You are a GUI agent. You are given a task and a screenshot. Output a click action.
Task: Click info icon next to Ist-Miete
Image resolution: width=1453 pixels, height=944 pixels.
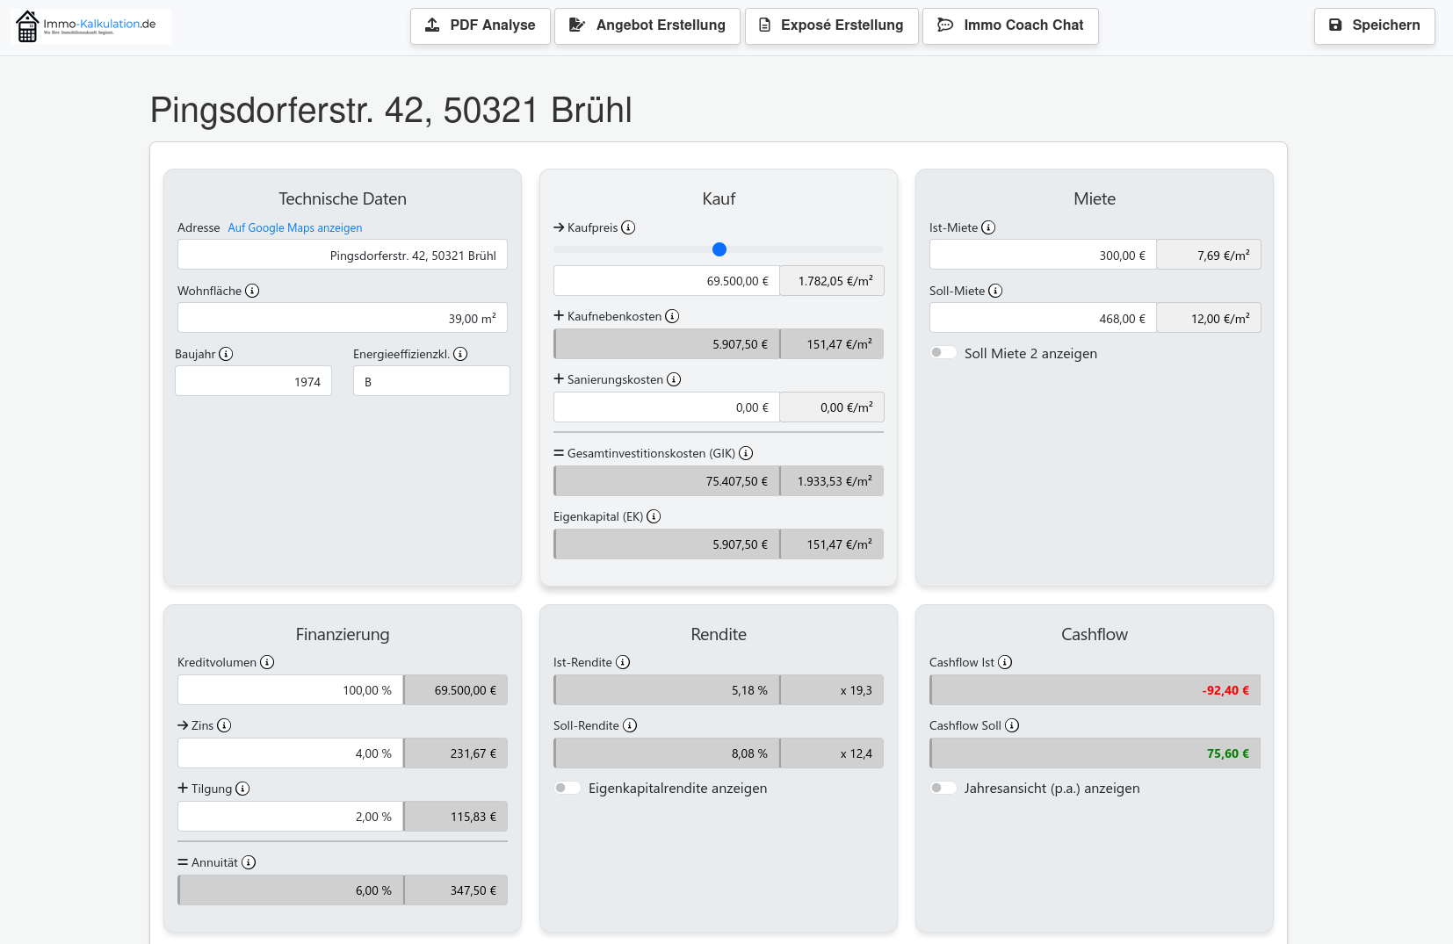click(x=988, y=227)
